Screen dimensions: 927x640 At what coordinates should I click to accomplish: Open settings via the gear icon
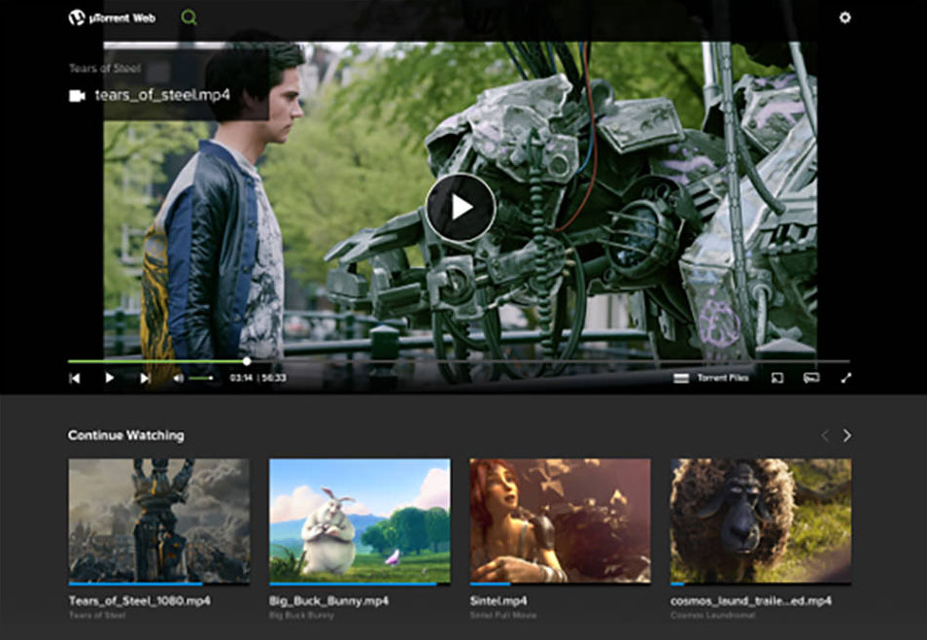pos(844,17)
